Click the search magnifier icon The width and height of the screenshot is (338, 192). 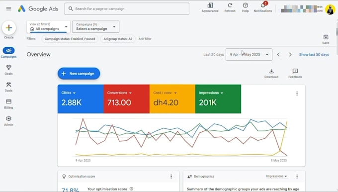click(71, 8)
